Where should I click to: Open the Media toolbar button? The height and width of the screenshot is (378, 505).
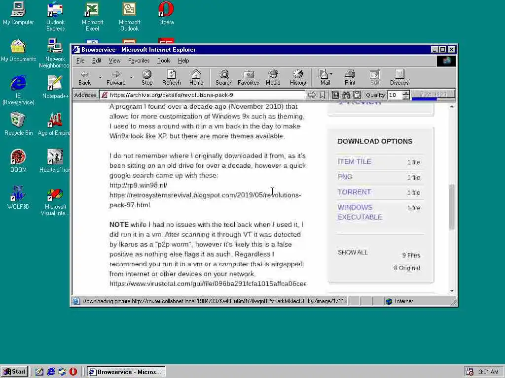tap(273, 78)
